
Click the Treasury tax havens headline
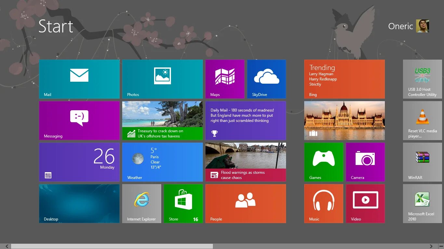[160, 134]
